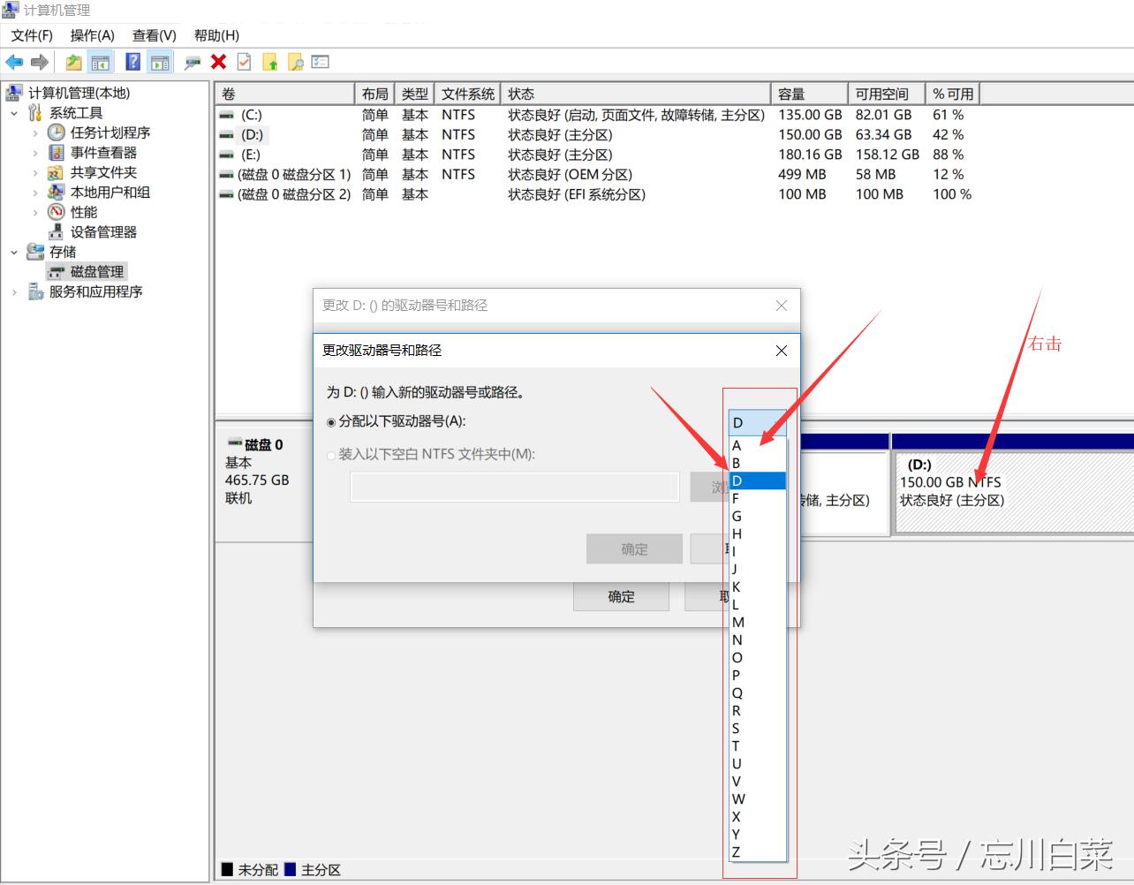The width and height of the screenshot is (1134, 885).
Task: Select 计算机管理(本地) root node
Action: pyautogui.click(x=79, y=94)
